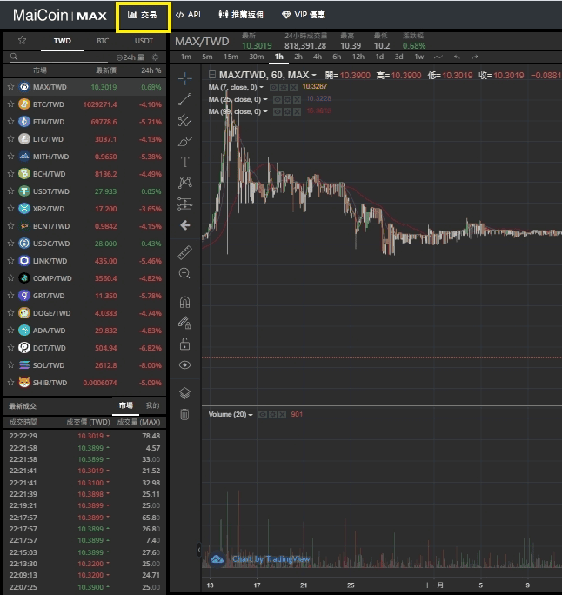
Task: Set chart interval to 1d
Action: click(379, 57)
